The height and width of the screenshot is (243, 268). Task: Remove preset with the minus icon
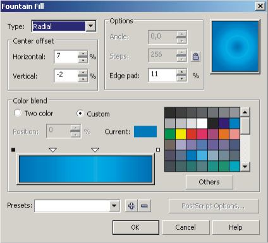click(144, 206)
